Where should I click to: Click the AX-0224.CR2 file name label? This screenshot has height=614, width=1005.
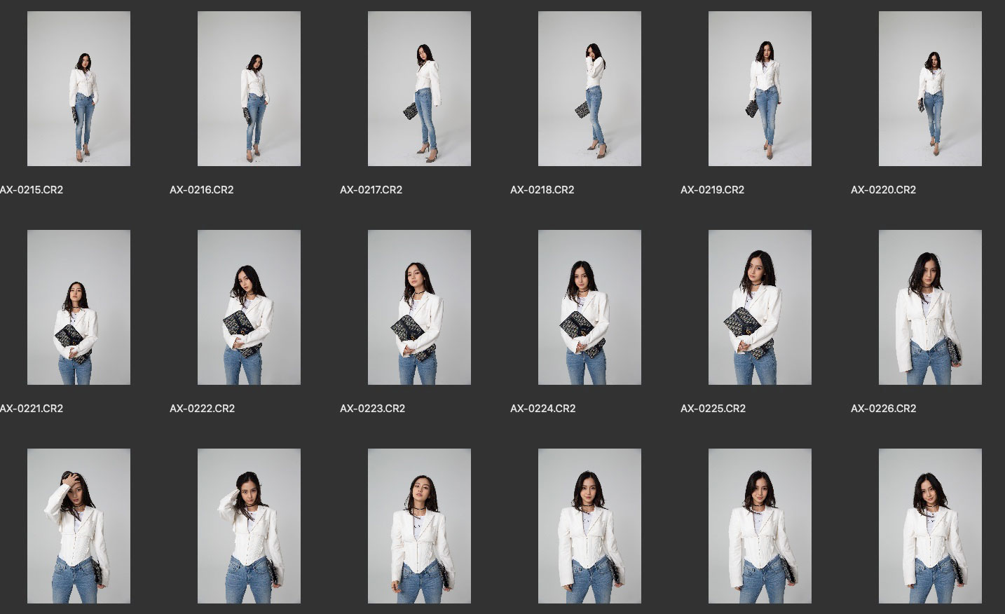pos(542,409)
